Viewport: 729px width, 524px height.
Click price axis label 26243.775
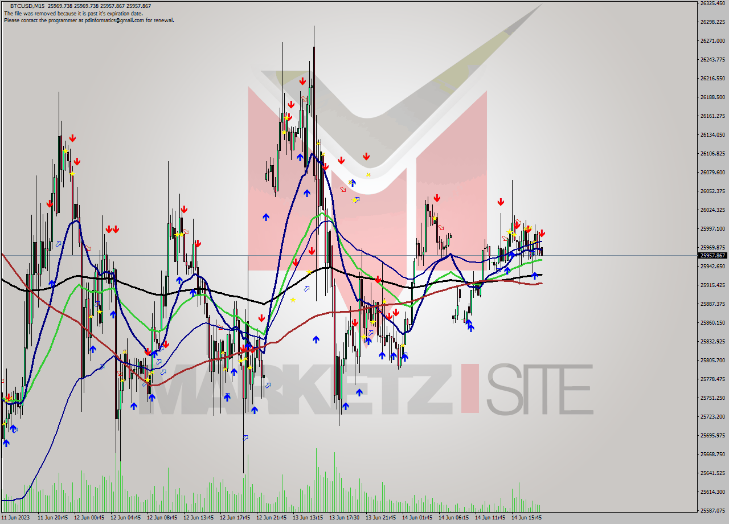(712, 59)
